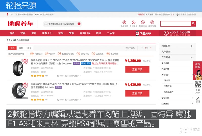Open the 喷漆 nav menu item

click(x=98, y=33)
